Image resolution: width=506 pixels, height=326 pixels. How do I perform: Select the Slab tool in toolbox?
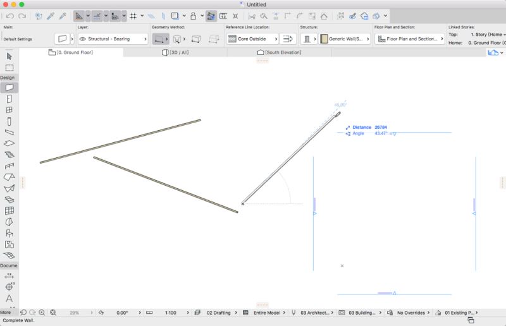tap(9, 143)
